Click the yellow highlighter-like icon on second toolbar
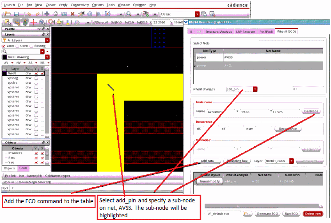Viewport: 331px width, 223px height. pos(68,22)
